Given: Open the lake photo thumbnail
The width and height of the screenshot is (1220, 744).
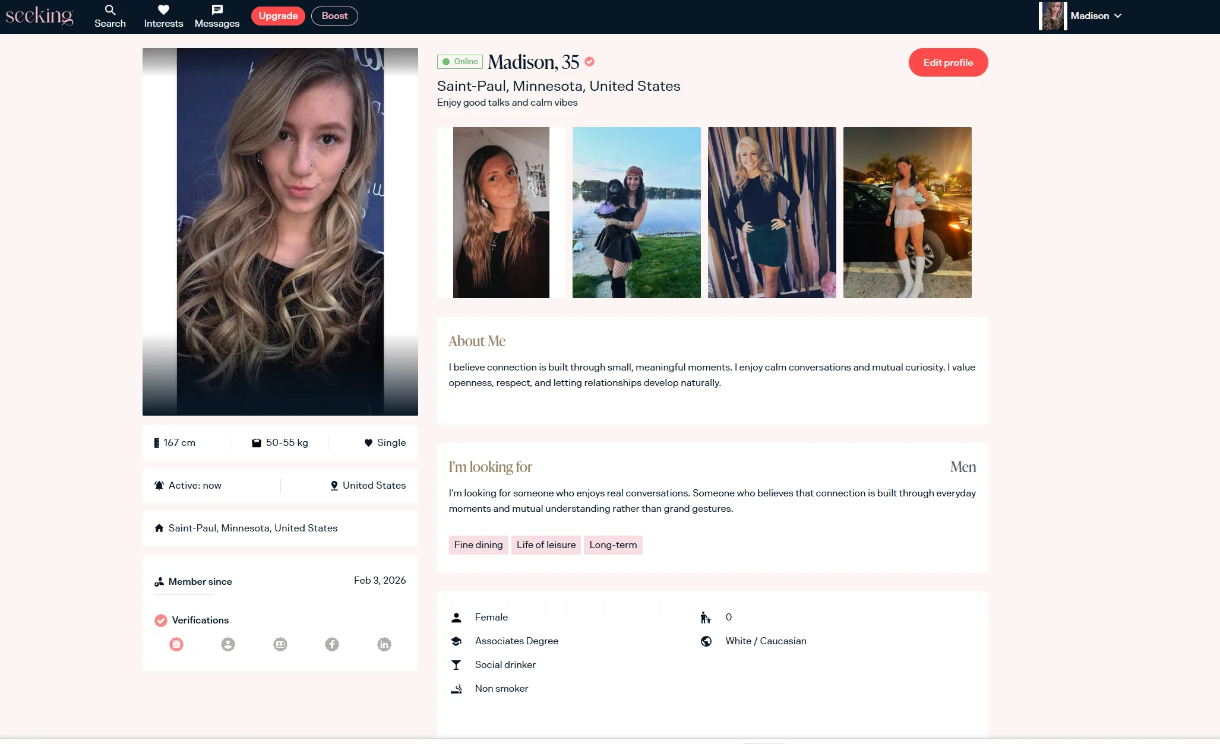Looking at the screenshot, I should tap(636, 212).
